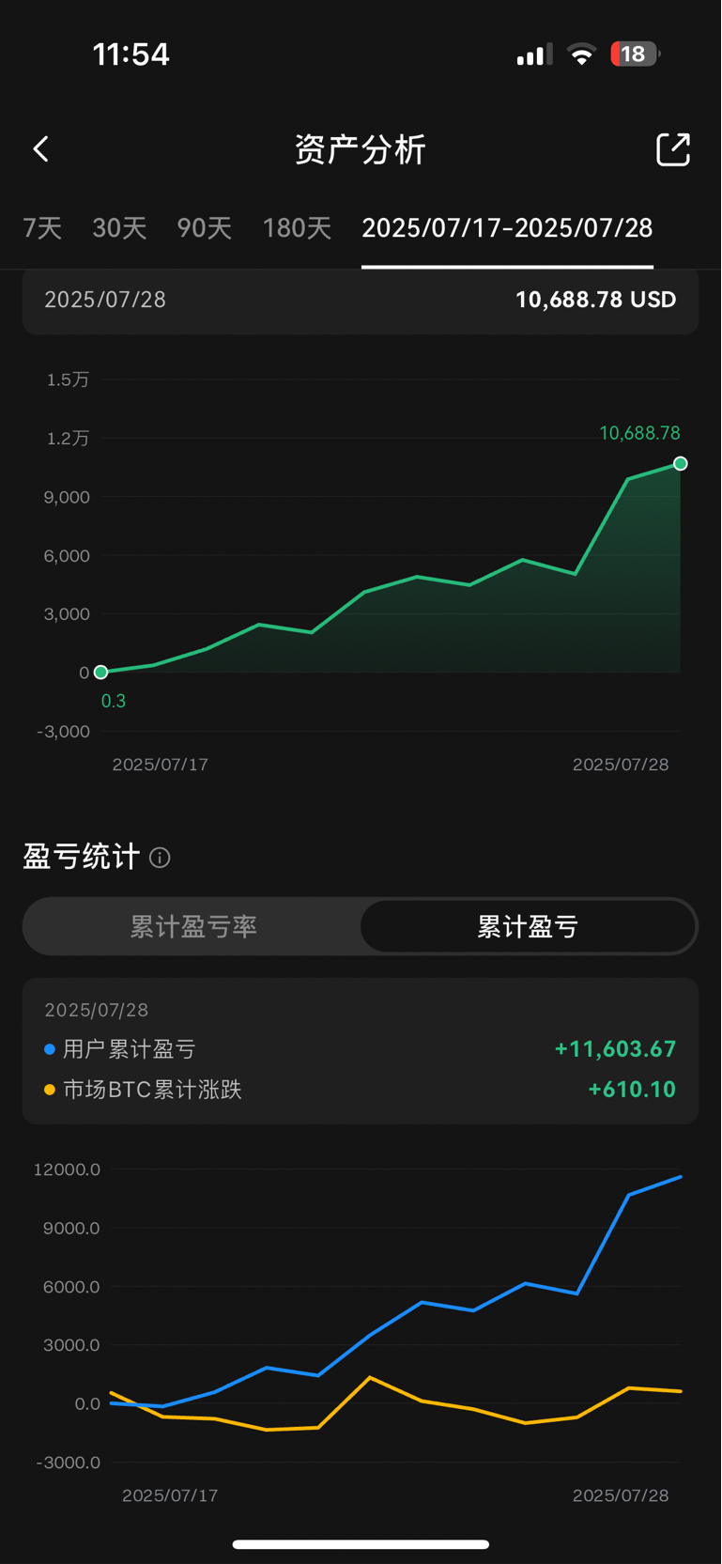Tap the blue dot for 用户累计盈亏

click(50, 1049)
